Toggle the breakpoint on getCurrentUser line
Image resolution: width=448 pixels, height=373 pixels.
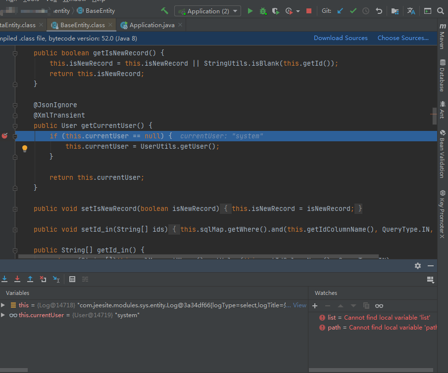point(5,136)
